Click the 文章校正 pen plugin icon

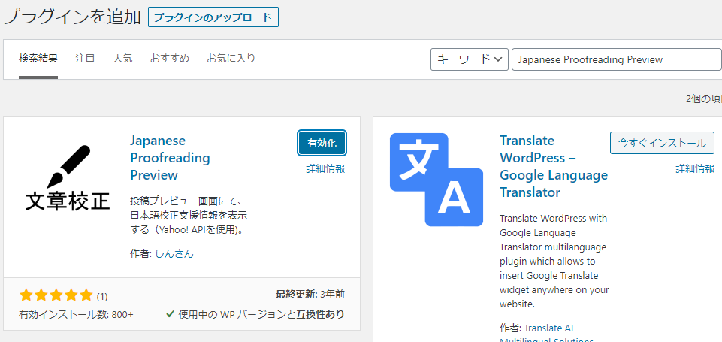(x=67, y=178)
